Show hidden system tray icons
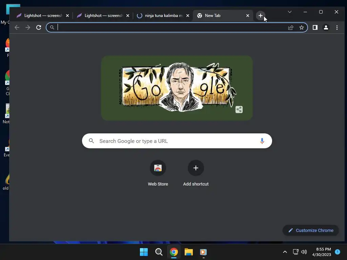Screen dimensions: 347x260 (285, 252)
